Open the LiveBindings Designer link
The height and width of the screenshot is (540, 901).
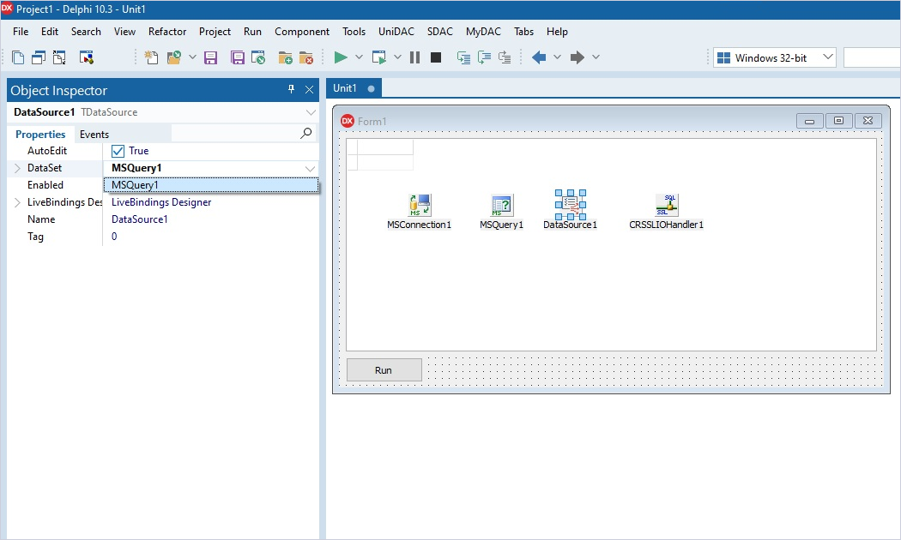pyautogui.click(x=161, y=201)
